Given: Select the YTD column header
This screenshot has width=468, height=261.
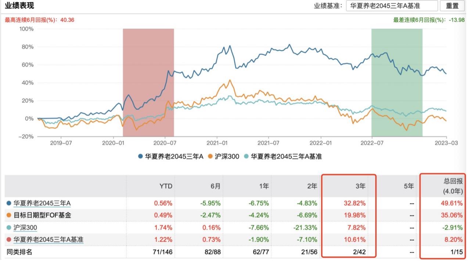Looking at the screenshot, I should [166, 186].
